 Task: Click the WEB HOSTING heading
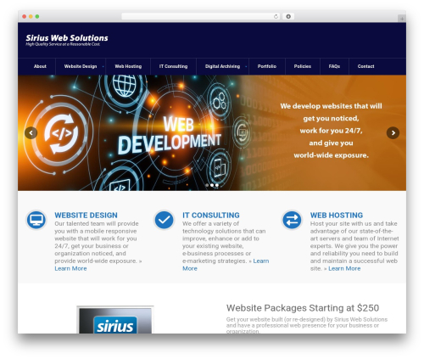click(337, 215)
